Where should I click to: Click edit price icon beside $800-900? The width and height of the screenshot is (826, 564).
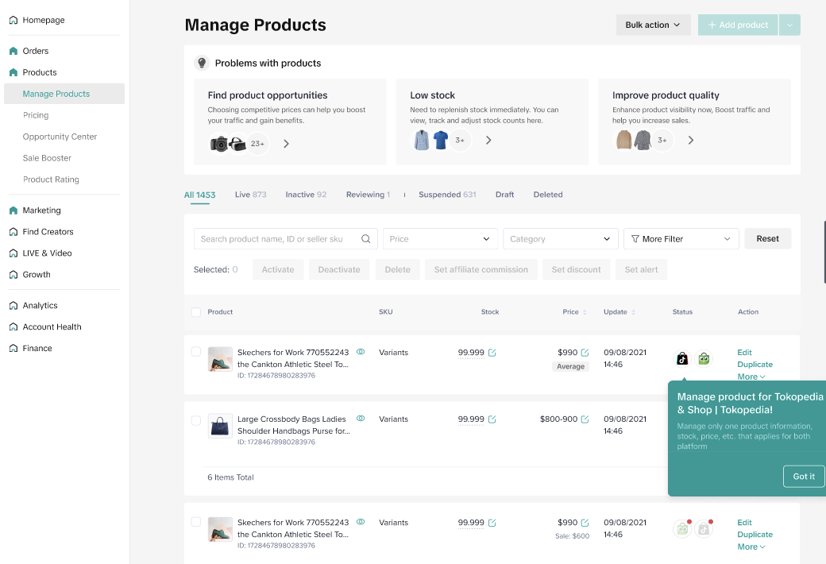pyautogui.click(x=585, y=419)
